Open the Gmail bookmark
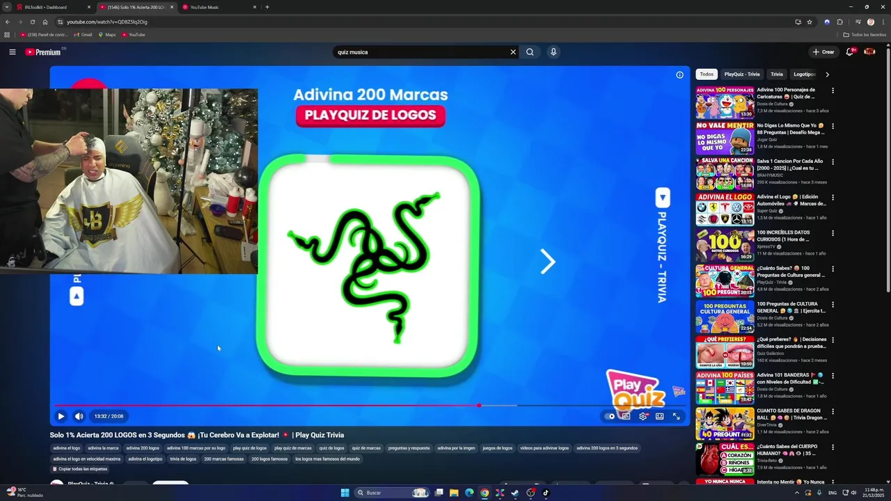The width and height of the screenshot is (891, 501). [x=83, y=35]
